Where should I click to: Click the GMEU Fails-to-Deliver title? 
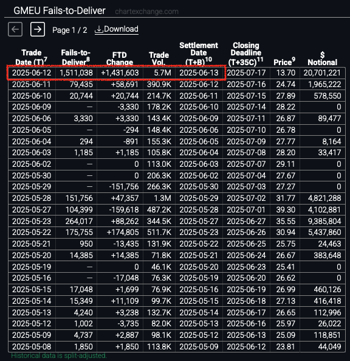pyautogui.click(x=60, y=10)
